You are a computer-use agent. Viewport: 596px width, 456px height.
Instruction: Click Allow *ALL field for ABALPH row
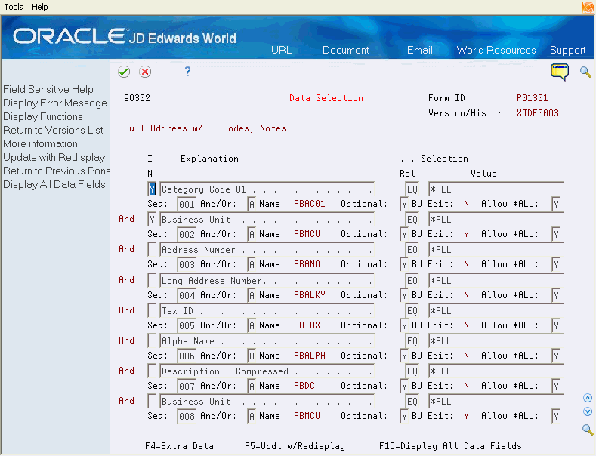pyautogui.click(x=556, y=356)
